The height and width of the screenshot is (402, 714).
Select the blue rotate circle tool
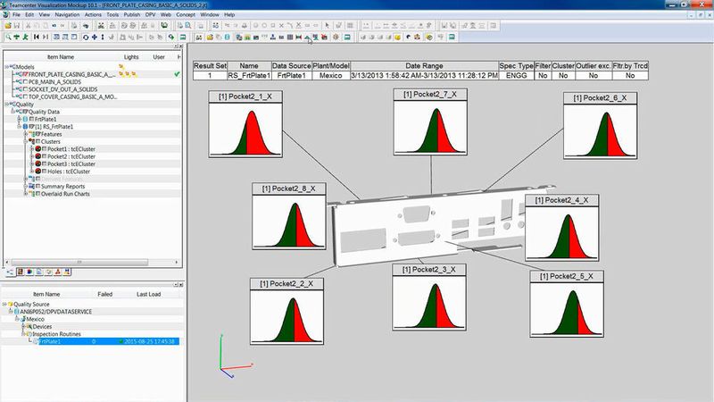click(85, 37)
